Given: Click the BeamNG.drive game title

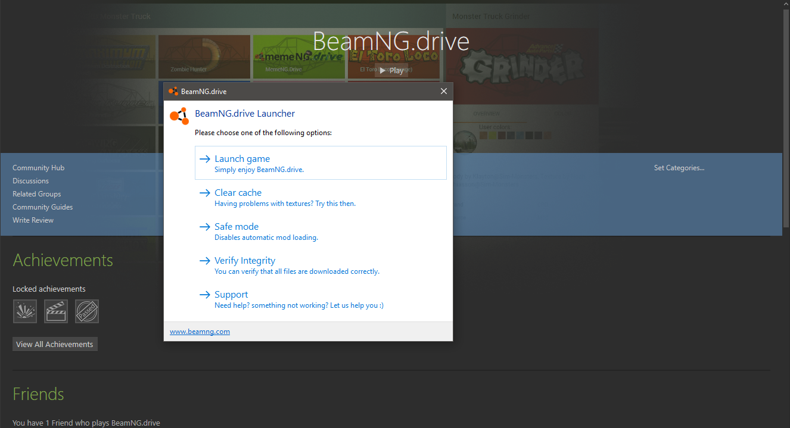Looking at the screenshot, I should click(x=391, y=41).
